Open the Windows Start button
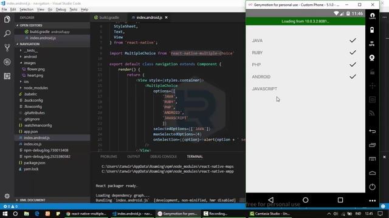Image resolution: width=389 pixels, height=218 pixels. point(5,214)
